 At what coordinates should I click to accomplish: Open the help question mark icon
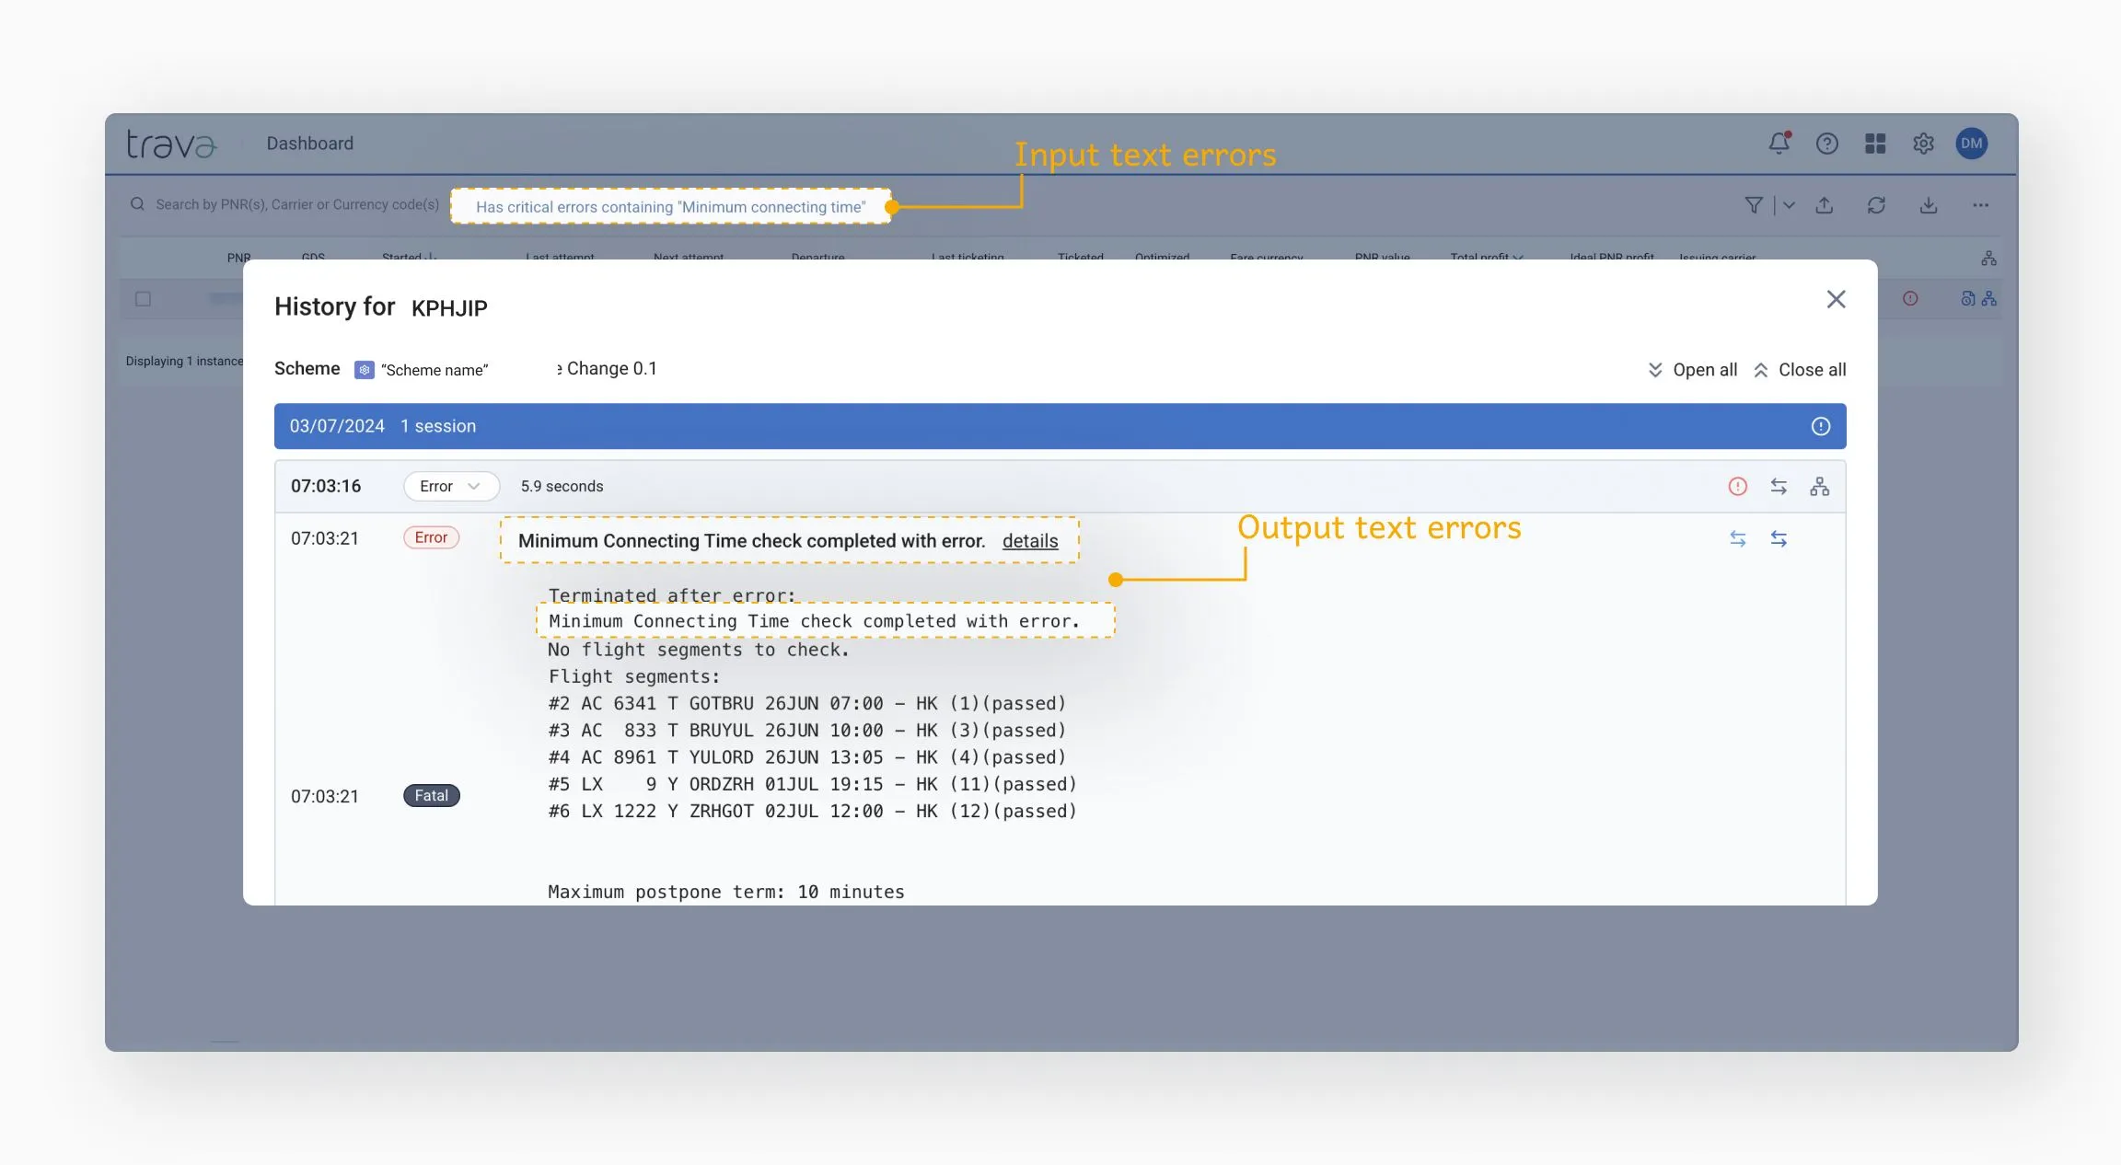tap(1826, 144)
